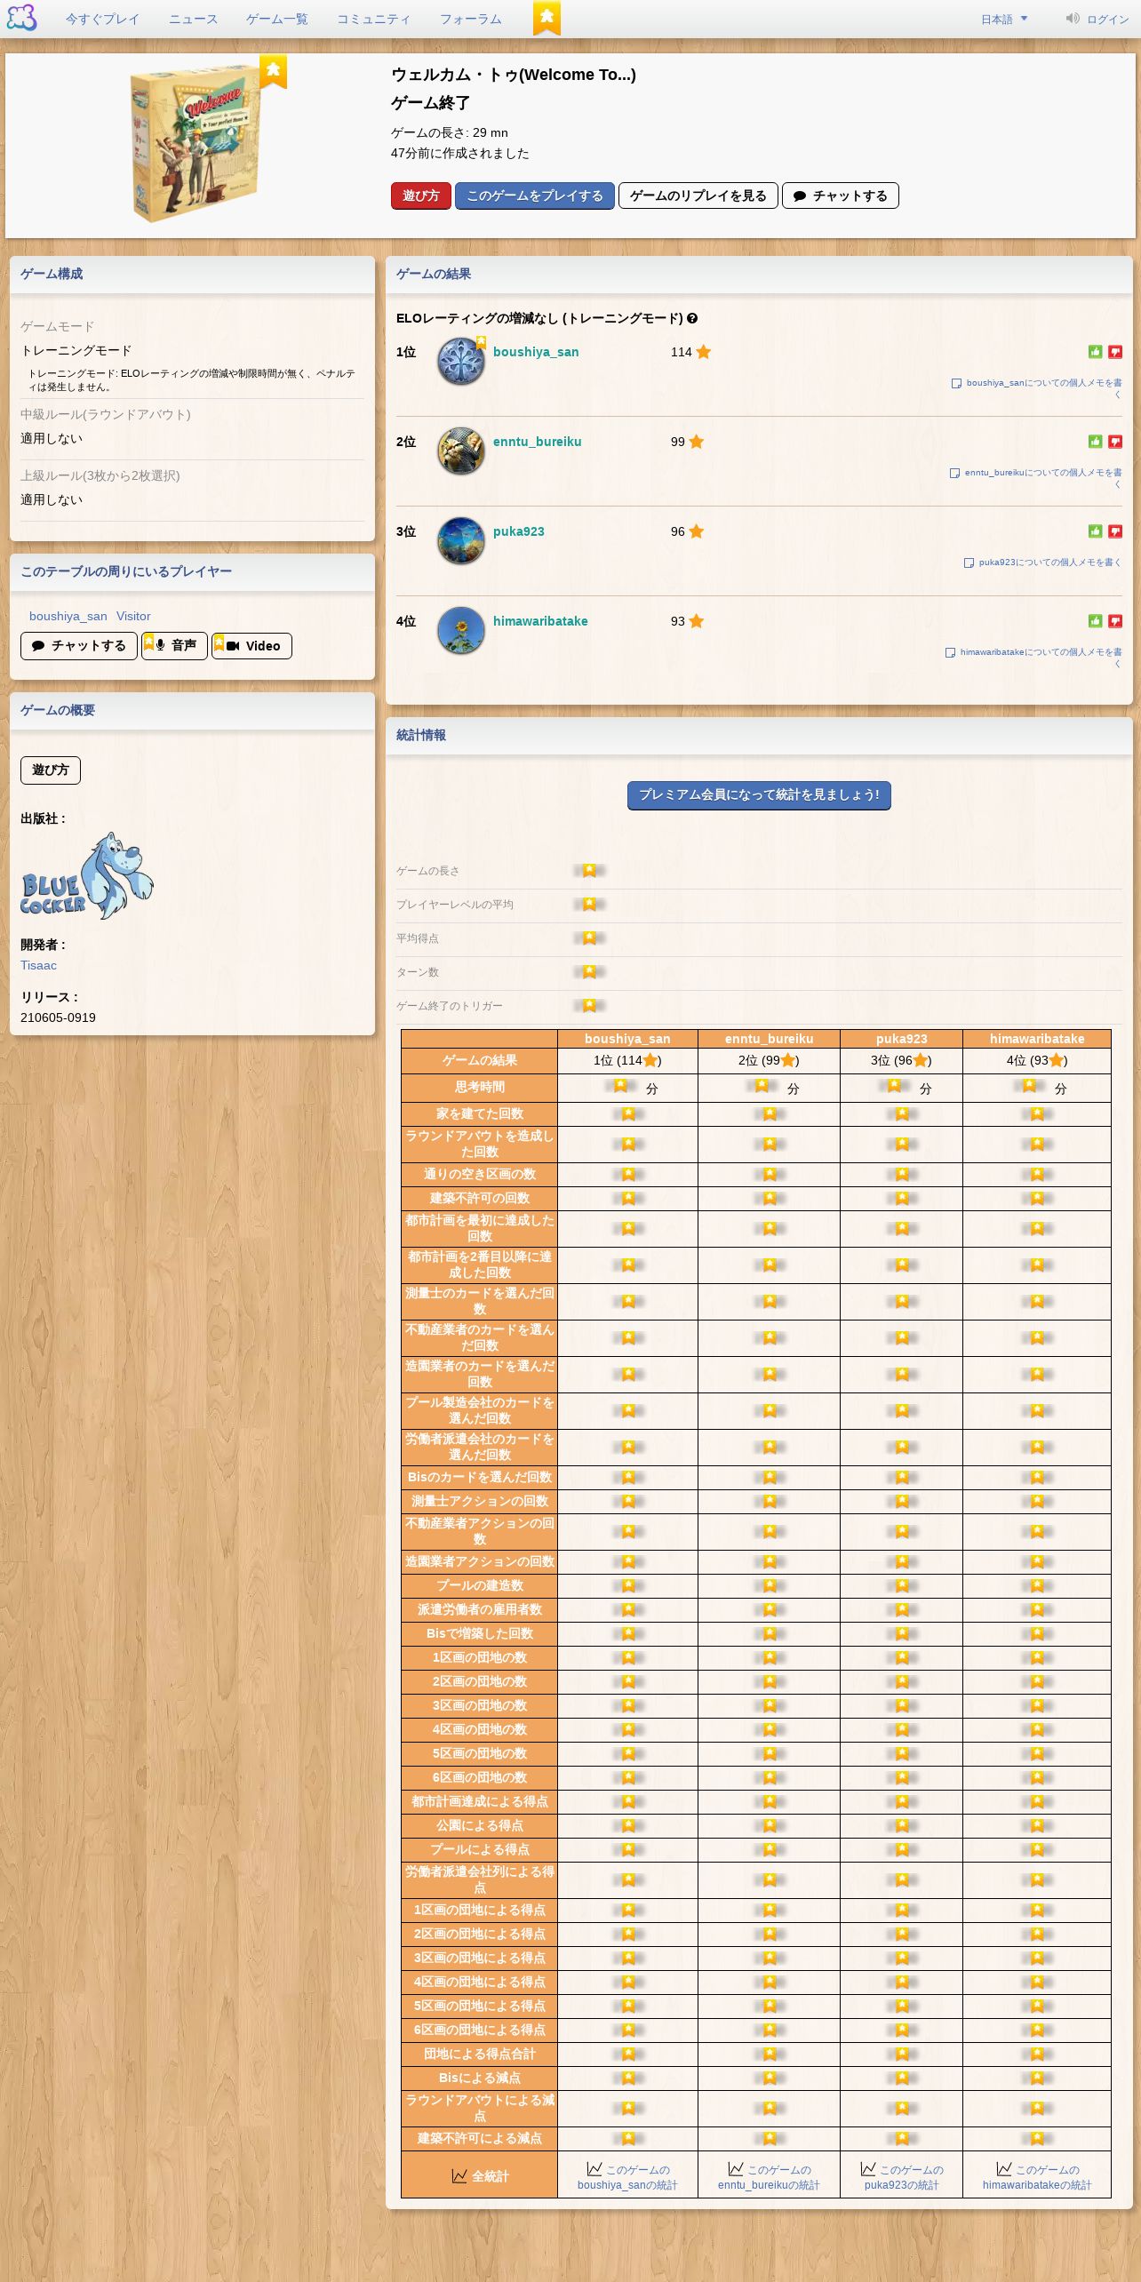Image resolution: width=1141 pixels, height=2282 pixels.
Task: Open the Board Game Arena home logo
Action: [21, 18]
